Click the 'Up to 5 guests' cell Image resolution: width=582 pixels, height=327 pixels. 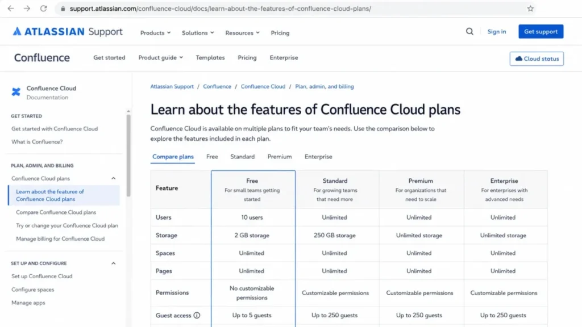(x=252, y=315)
